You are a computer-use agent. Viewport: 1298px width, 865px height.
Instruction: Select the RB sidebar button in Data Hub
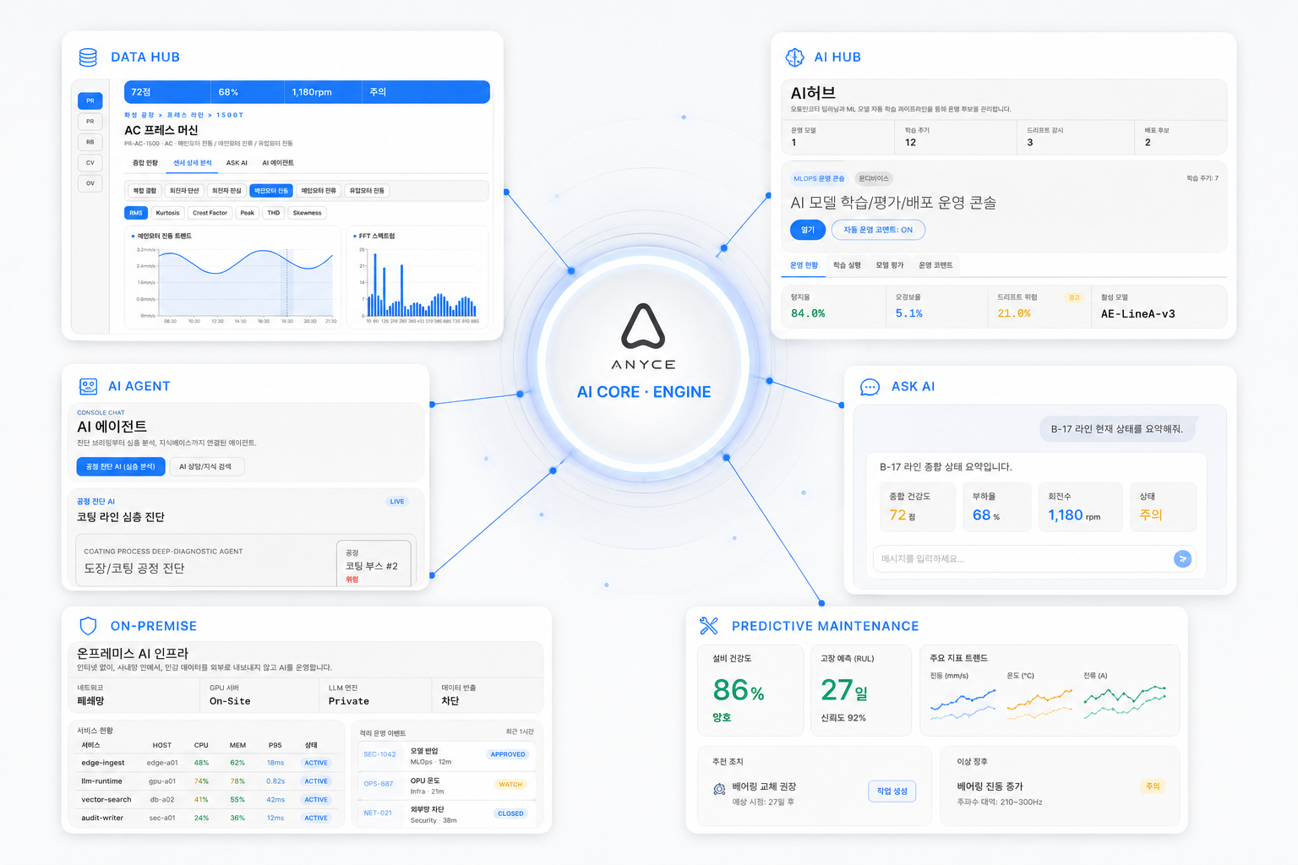coord(90,142)
